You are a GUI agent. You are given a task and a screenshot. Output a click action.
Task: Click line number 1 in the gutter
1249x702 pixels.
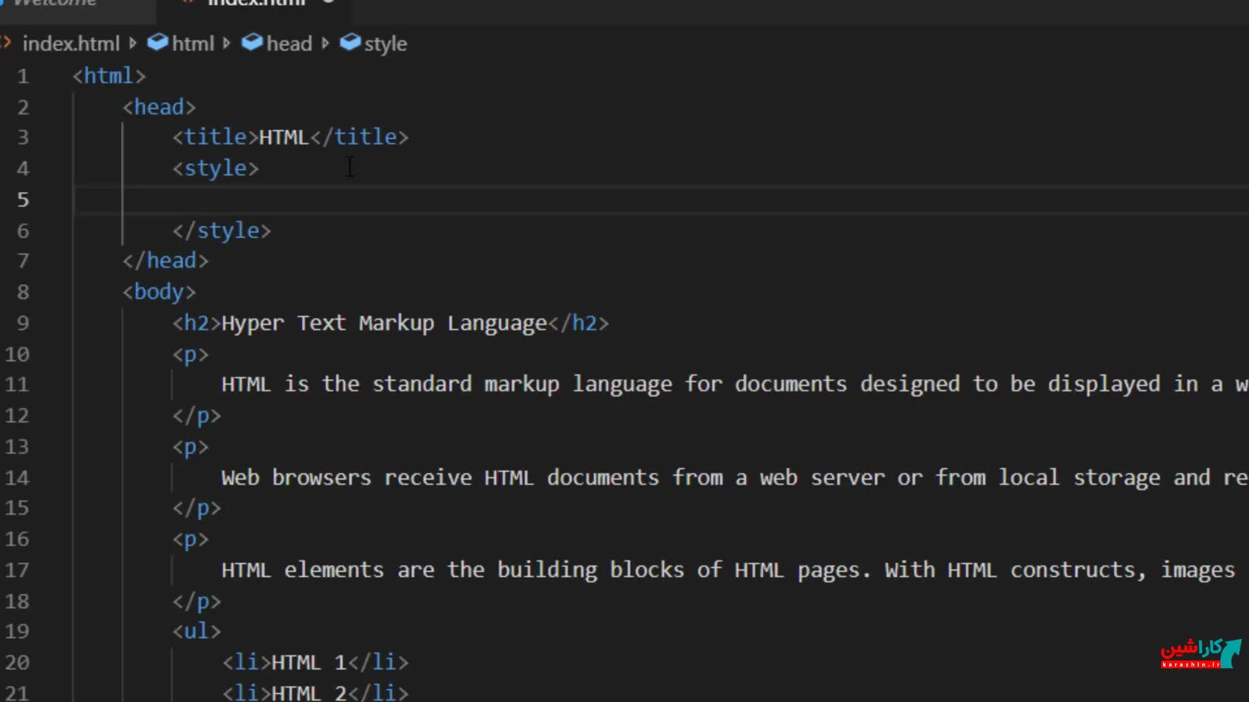[x=23, y=76]
